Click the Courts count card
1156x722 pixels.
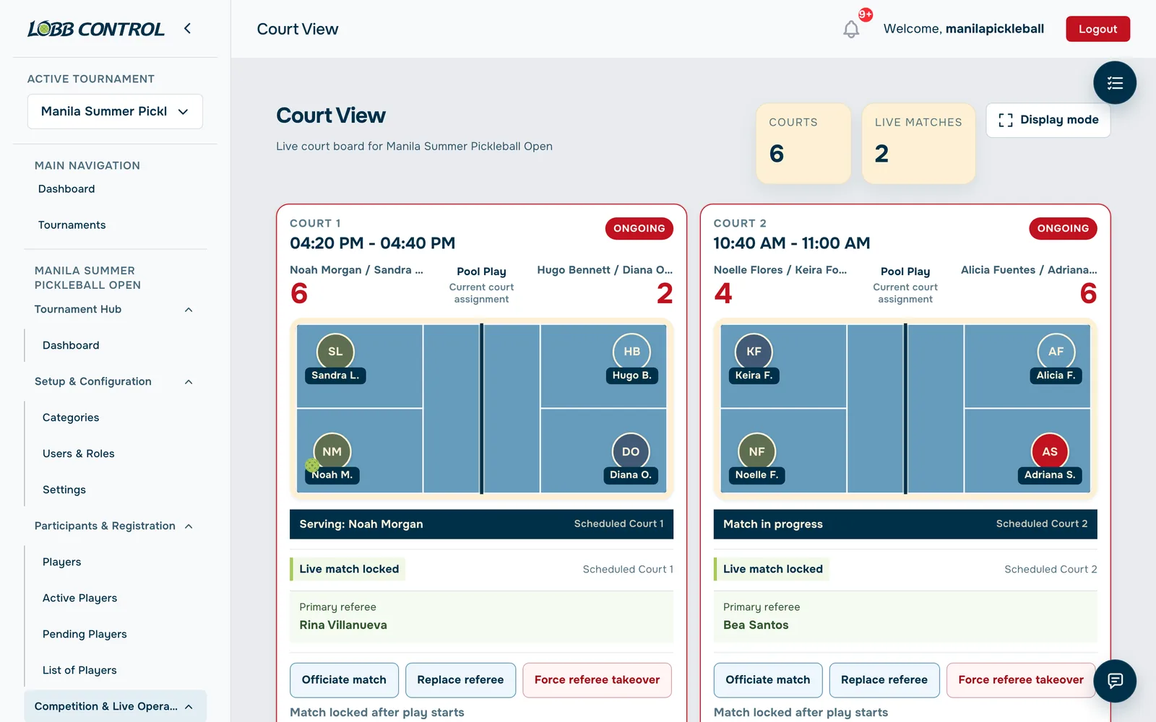(x=803, y=143)
